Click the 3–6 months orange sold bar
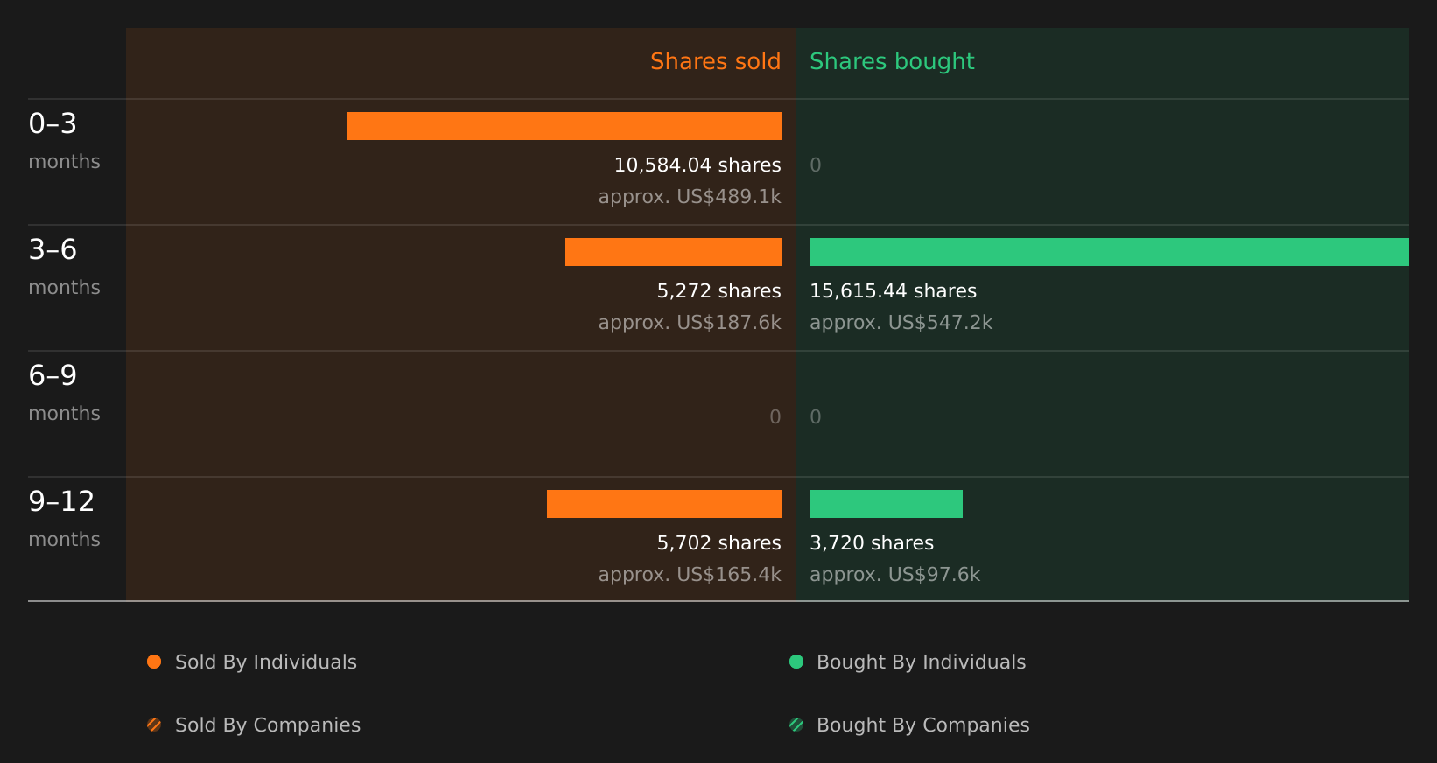 click(673, 252)
